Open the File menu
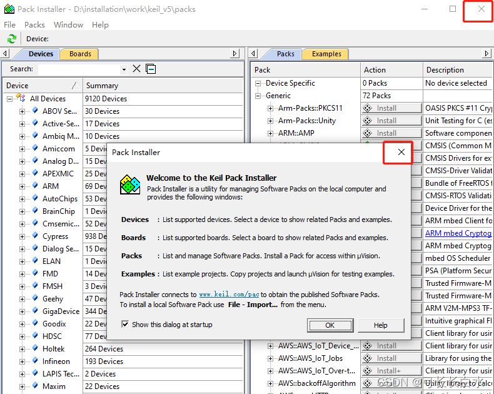The height and width of the screenshot is (394, 494). tap(9, 24)
